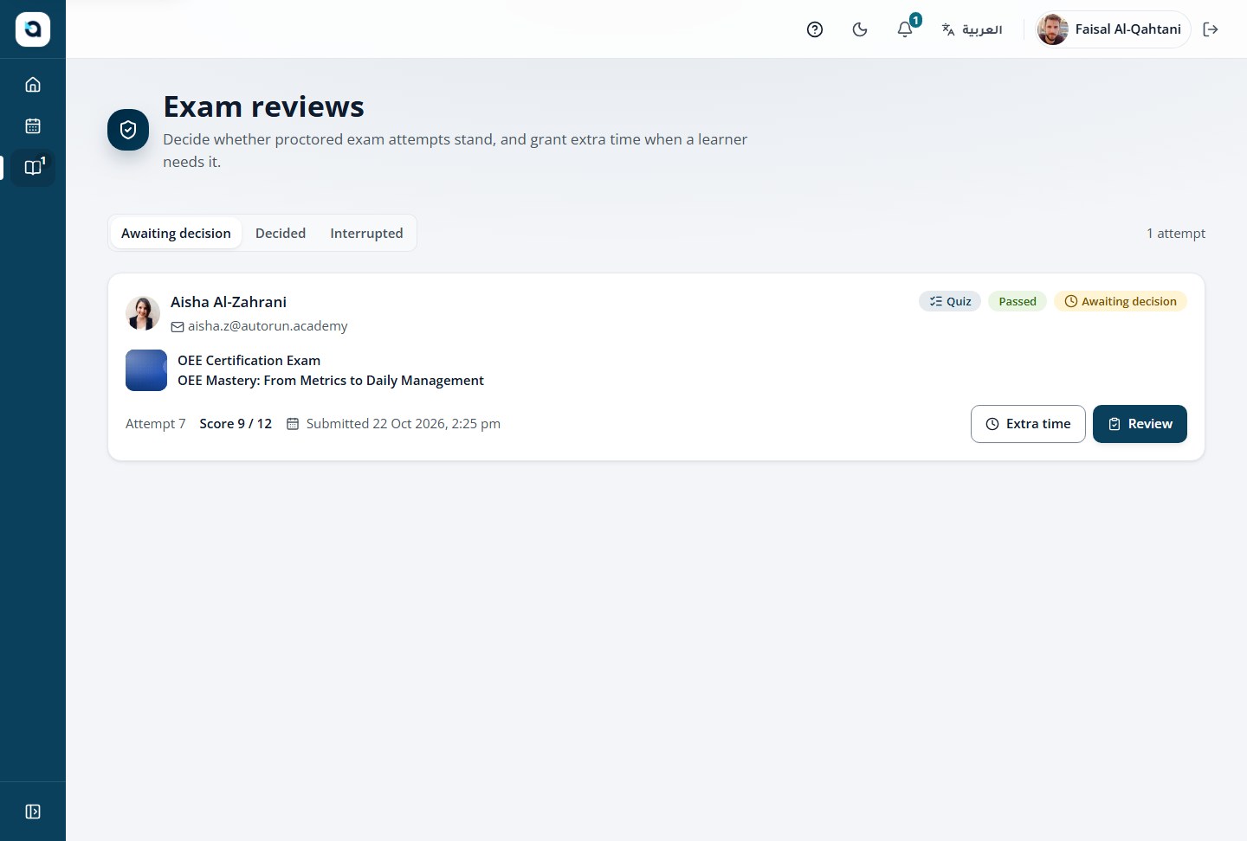Image resolution: width=1247 pixels, height=841 pixels.
Task: Click aisha.z@autorun.academy email
Action: pyautogui.click(x=268, y=326)
